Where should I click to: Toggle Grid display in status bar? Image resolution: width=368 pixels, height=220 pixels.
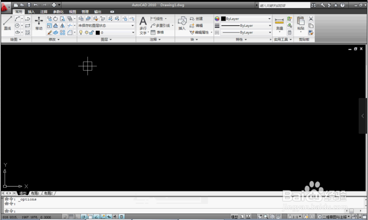click(x=71, y=217)
